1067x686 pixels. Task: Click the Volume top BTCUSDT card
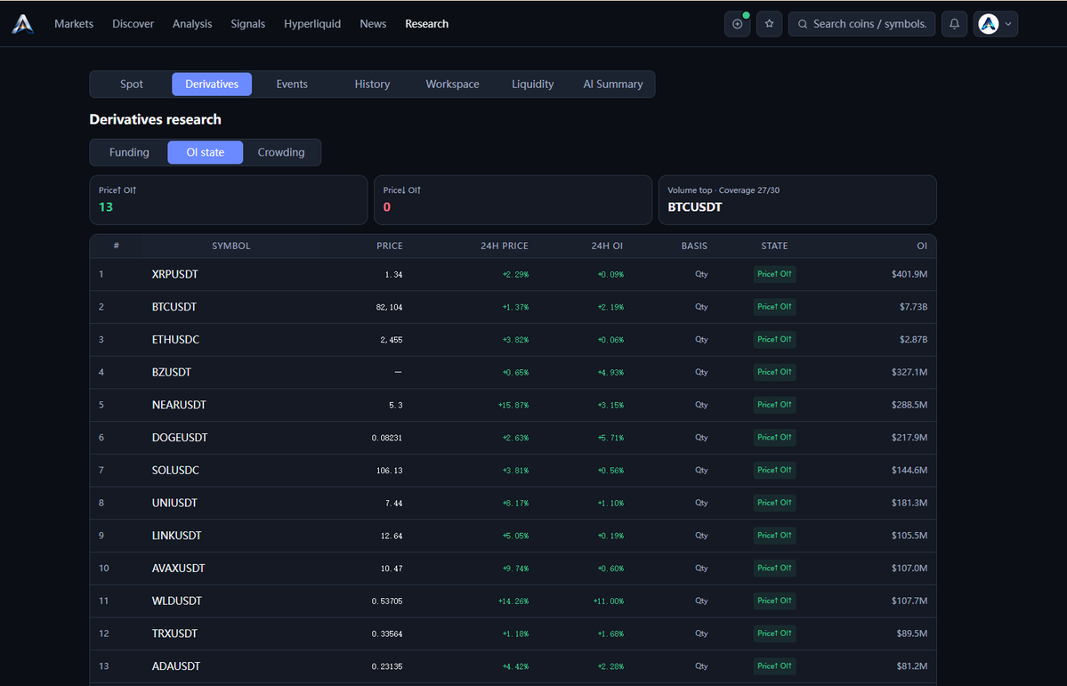[x=797, y=200]
